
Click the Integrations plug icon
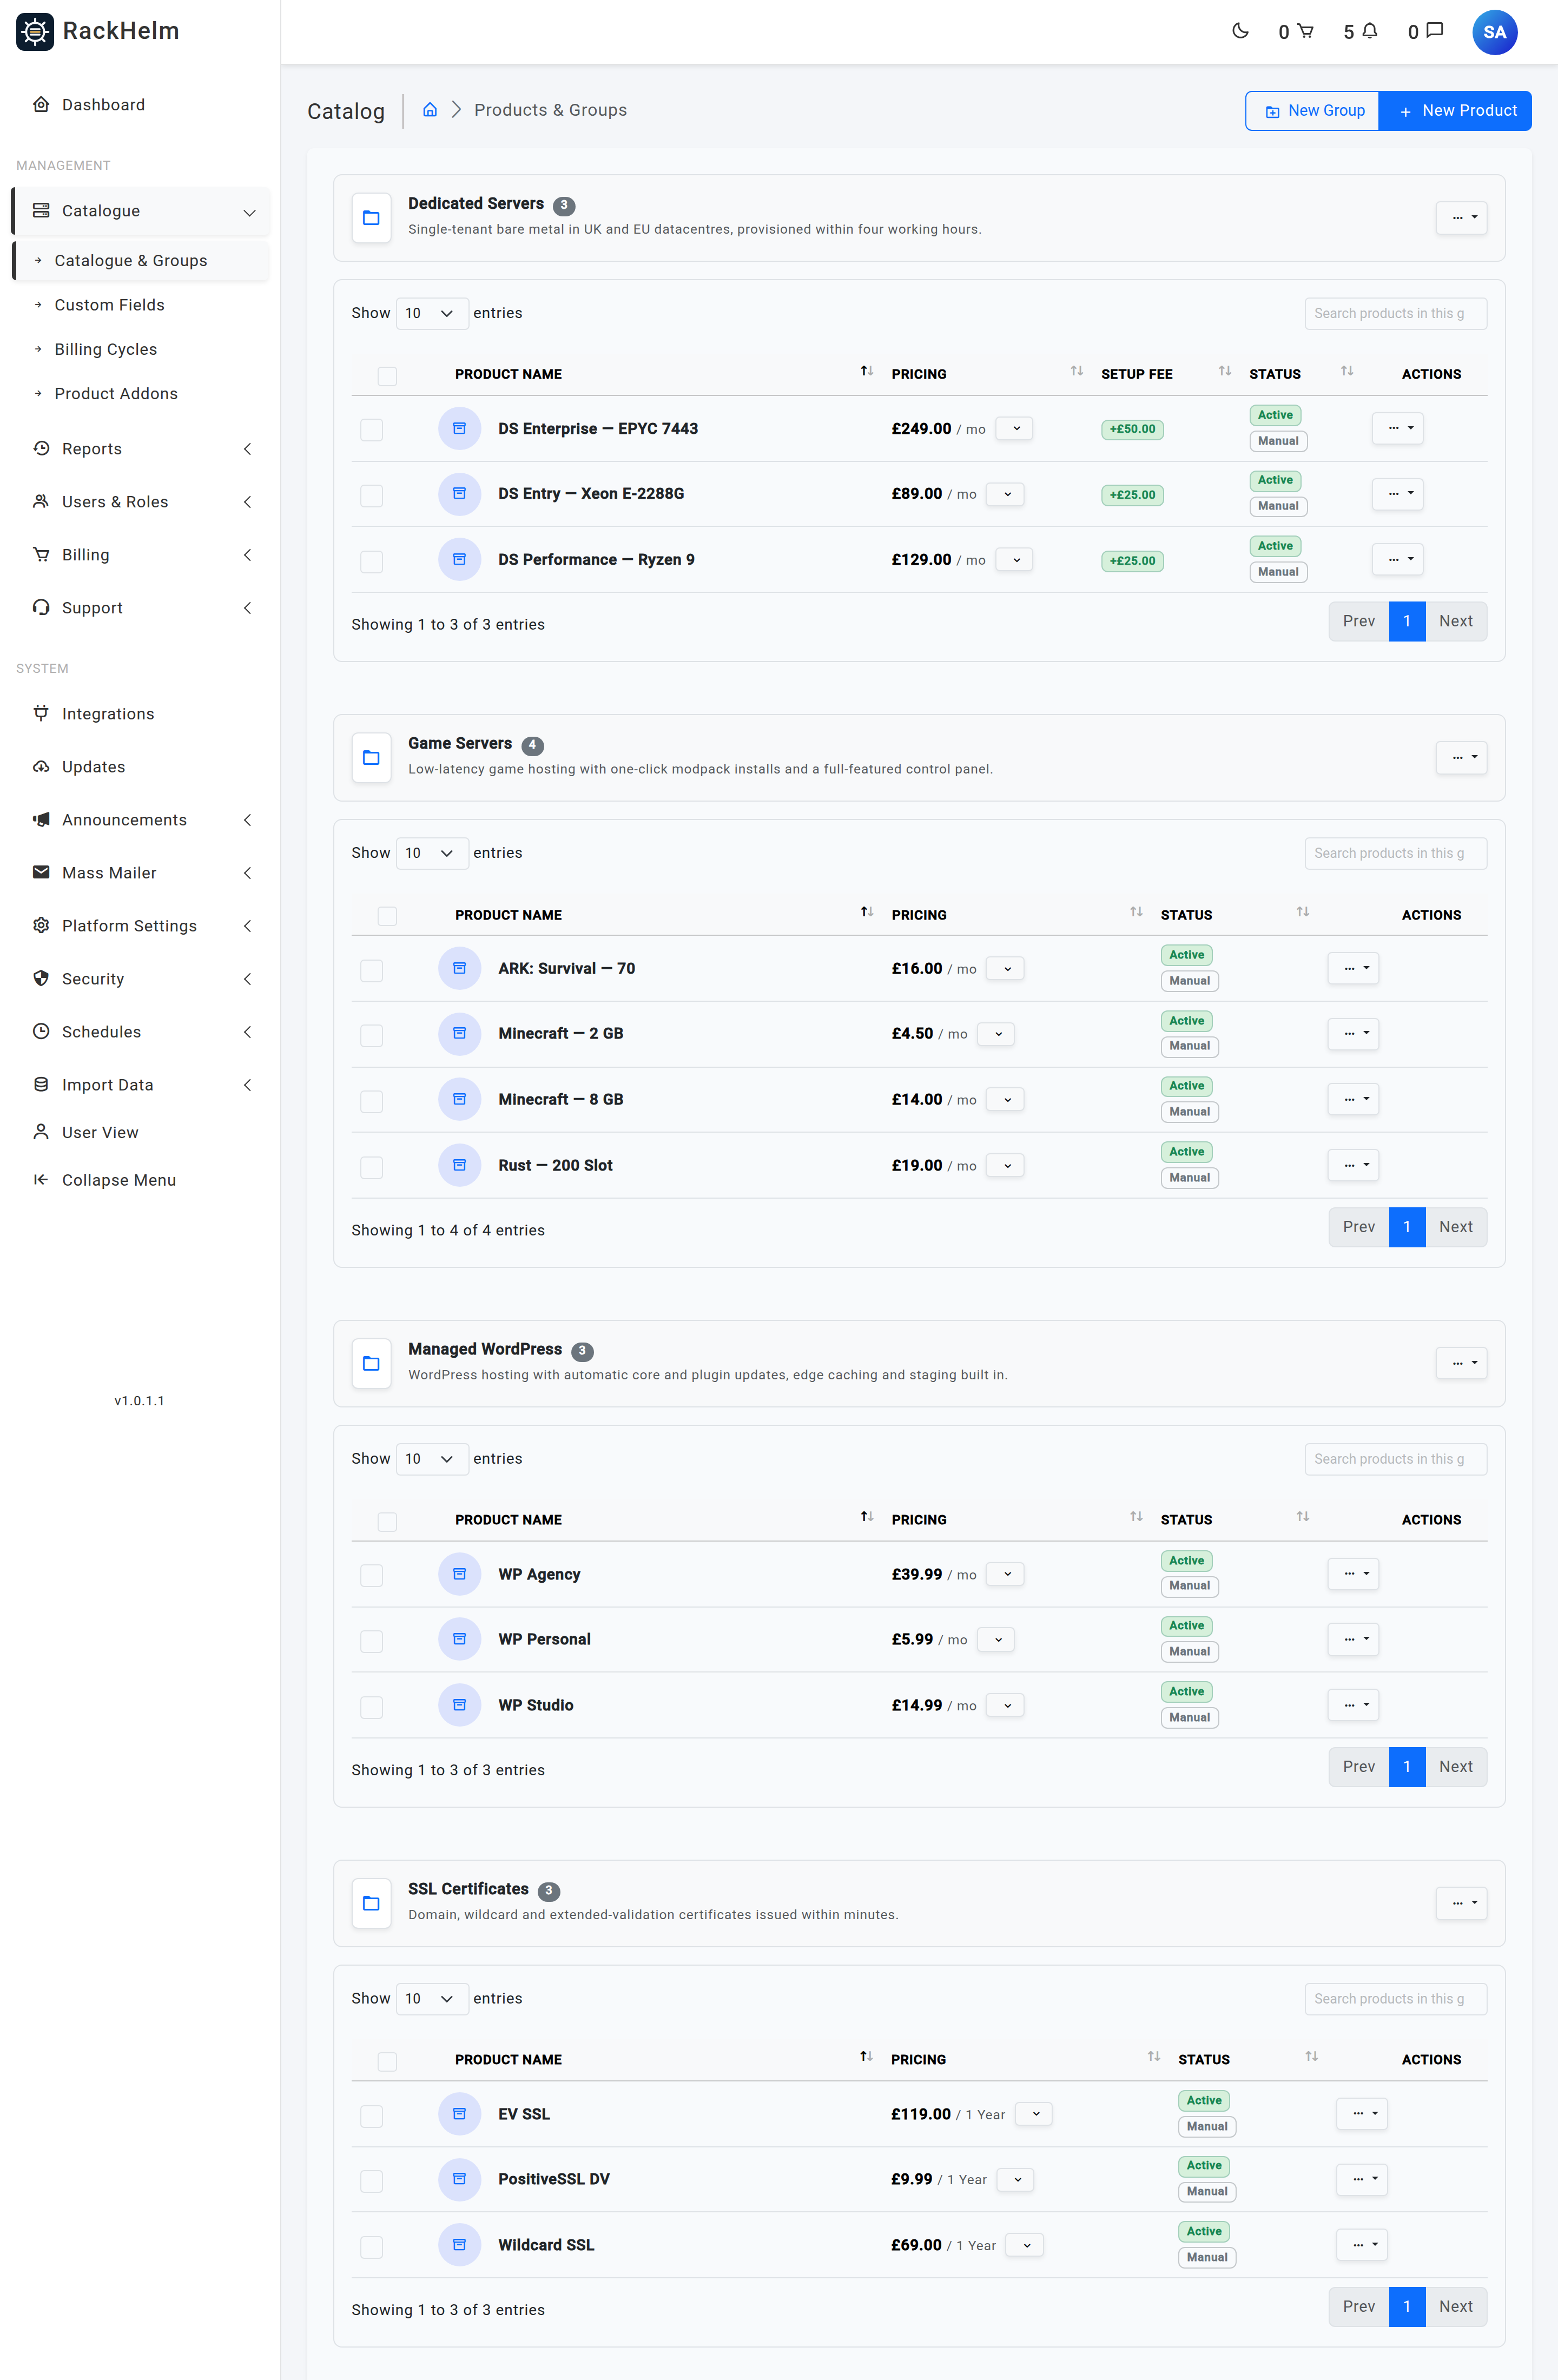[41, 713]
